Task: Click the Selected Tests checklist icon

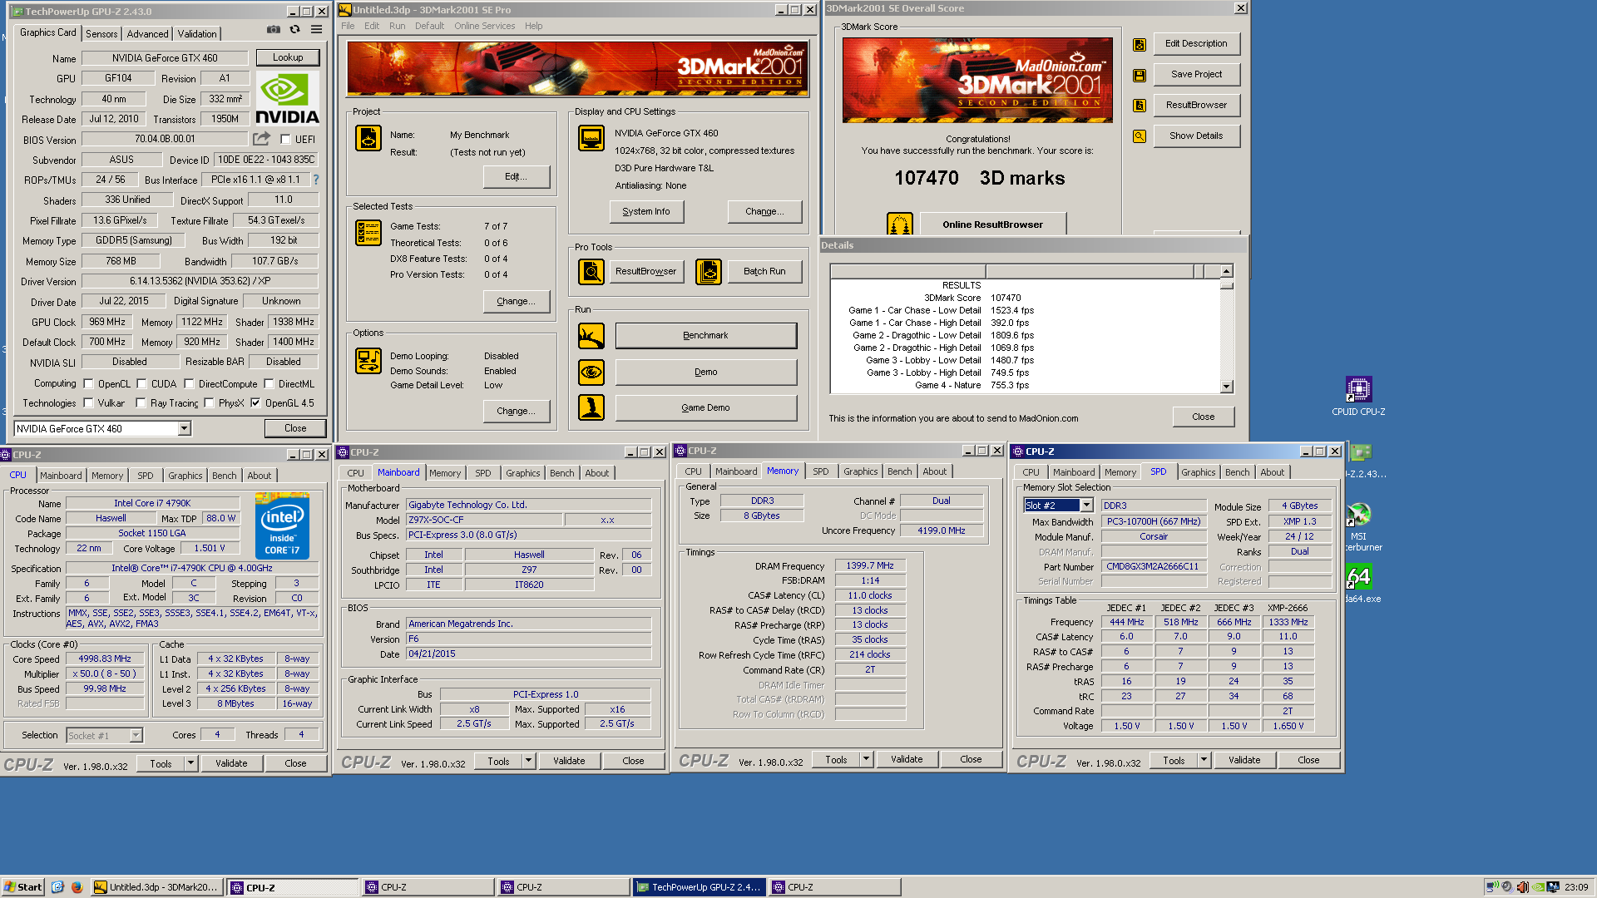Action: pyautogui.click(x=368, y=233)
